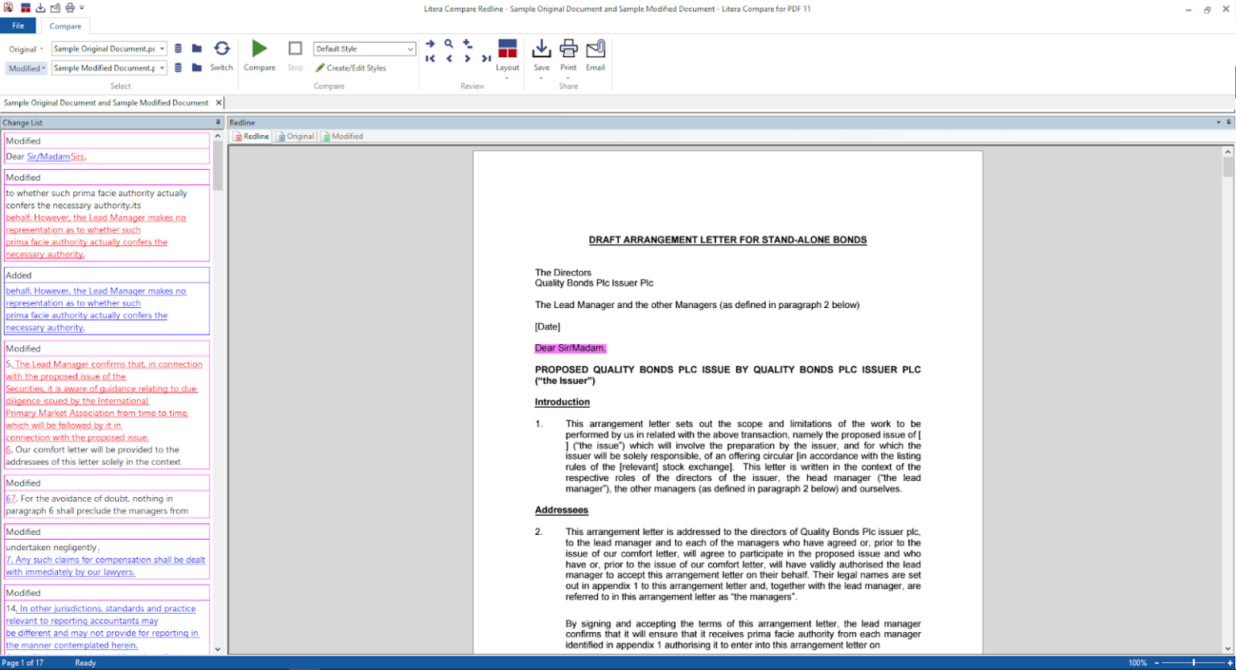Screen dimensions: 1236x670
Task: Jump to the last change using navigation arrows
Action: tap(487, 58)
